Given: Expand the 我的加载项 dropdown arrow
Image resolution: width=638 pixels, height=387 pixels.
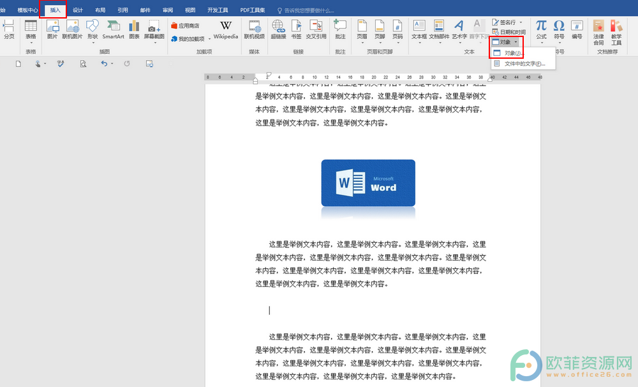Looking at the screenshot, I should tap(209, 39).
